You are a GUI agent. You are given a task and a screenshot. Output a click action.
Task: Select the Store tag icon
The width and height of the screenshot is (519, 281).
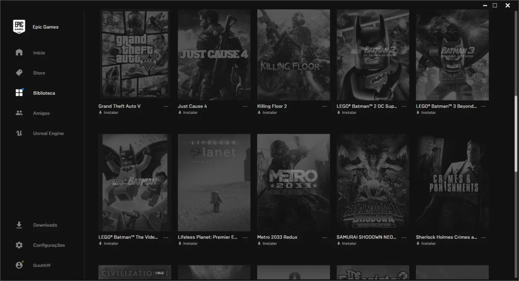pos(19,73)
